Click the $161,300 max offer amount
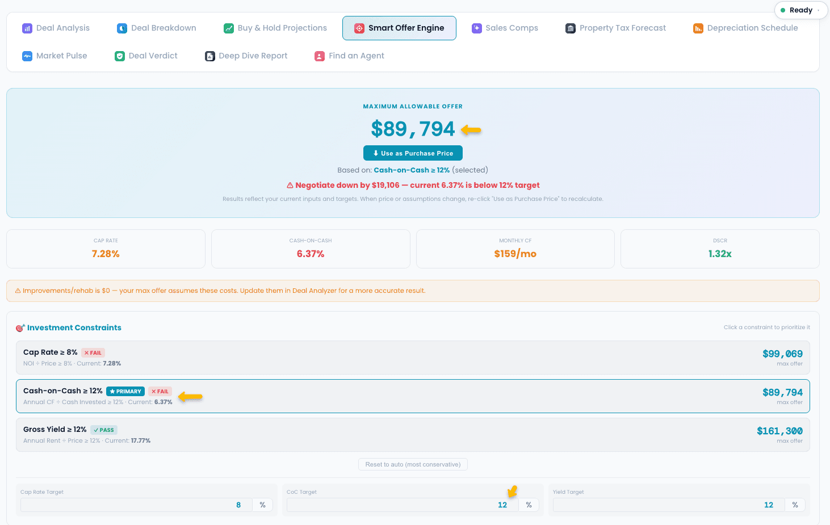 click(779, 431)
